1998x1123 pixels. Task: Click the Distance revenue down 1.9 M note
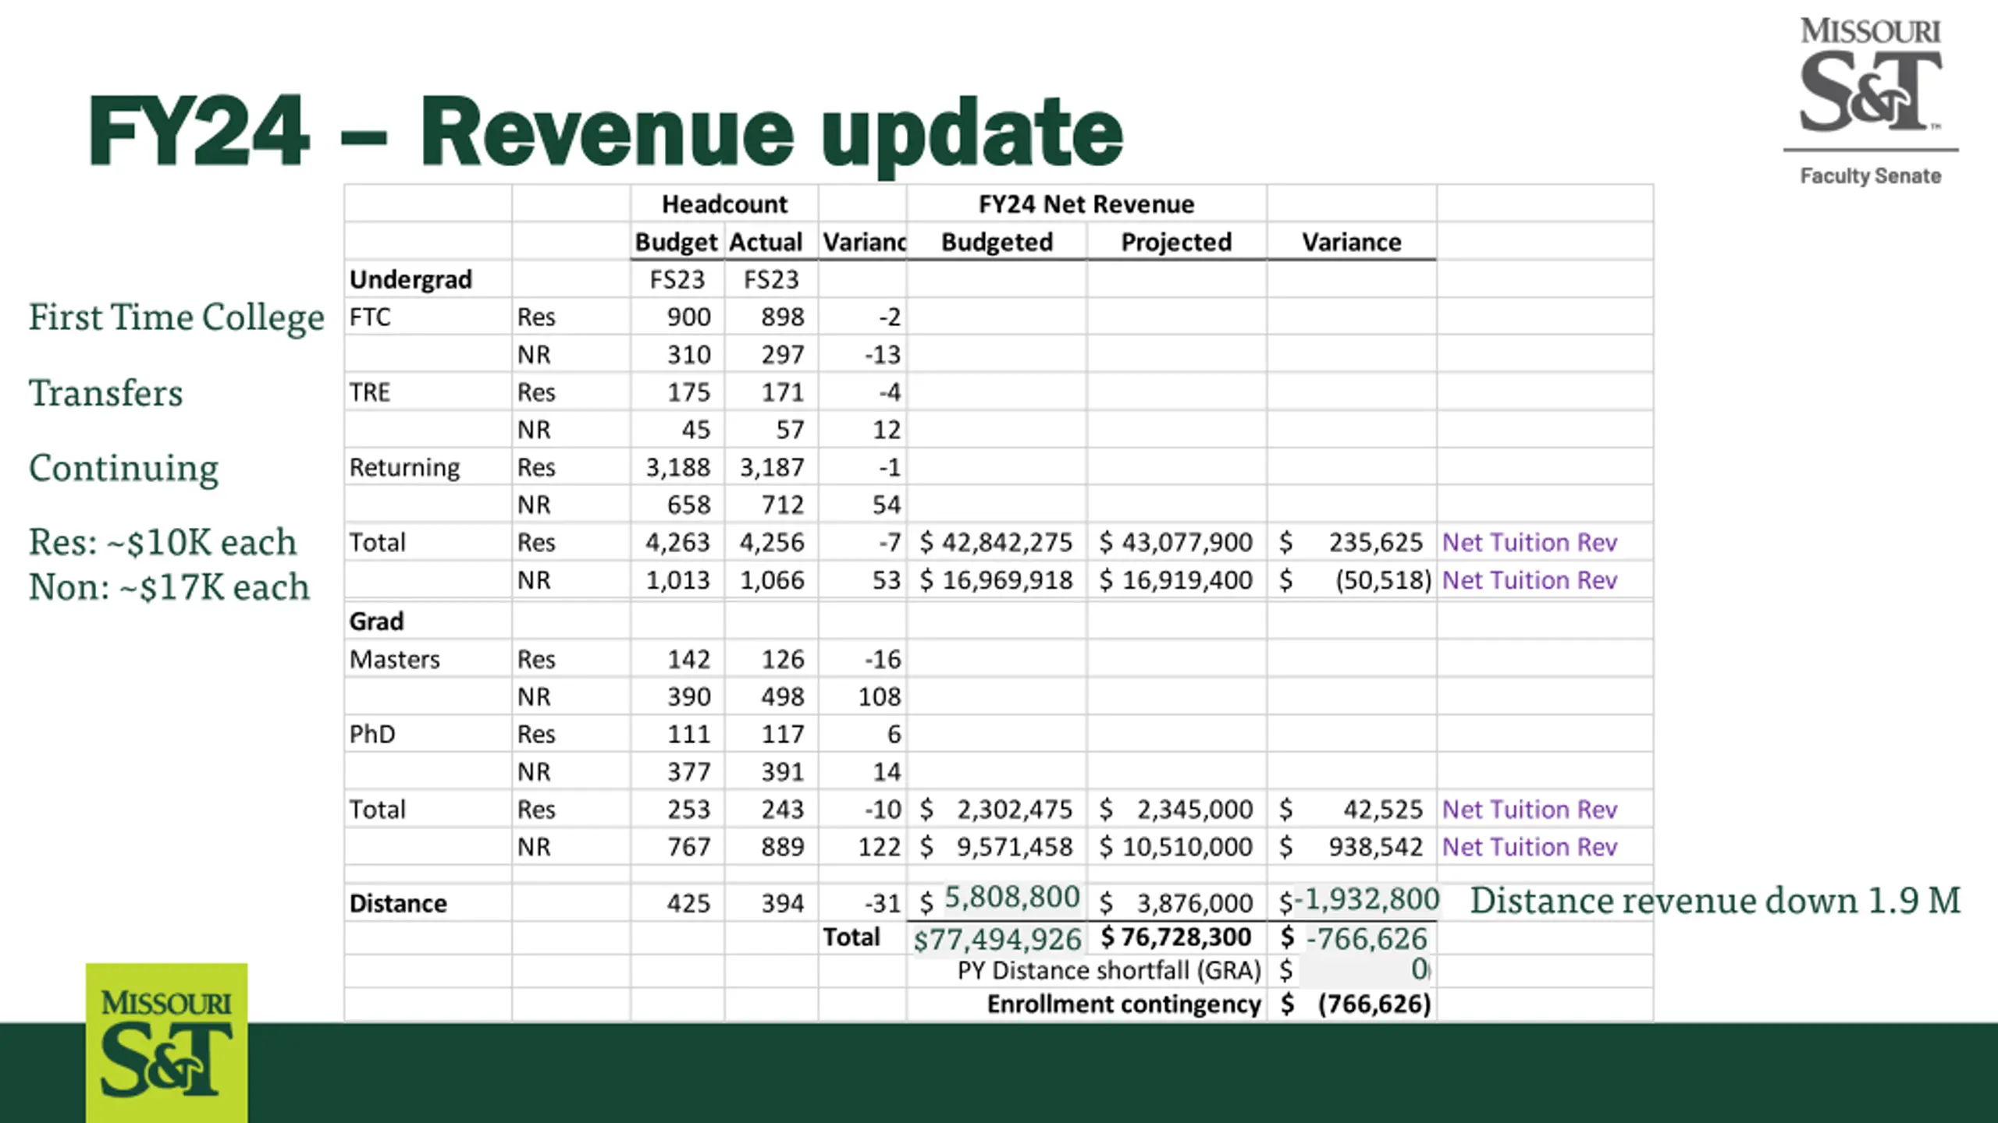pos(1715,900)
